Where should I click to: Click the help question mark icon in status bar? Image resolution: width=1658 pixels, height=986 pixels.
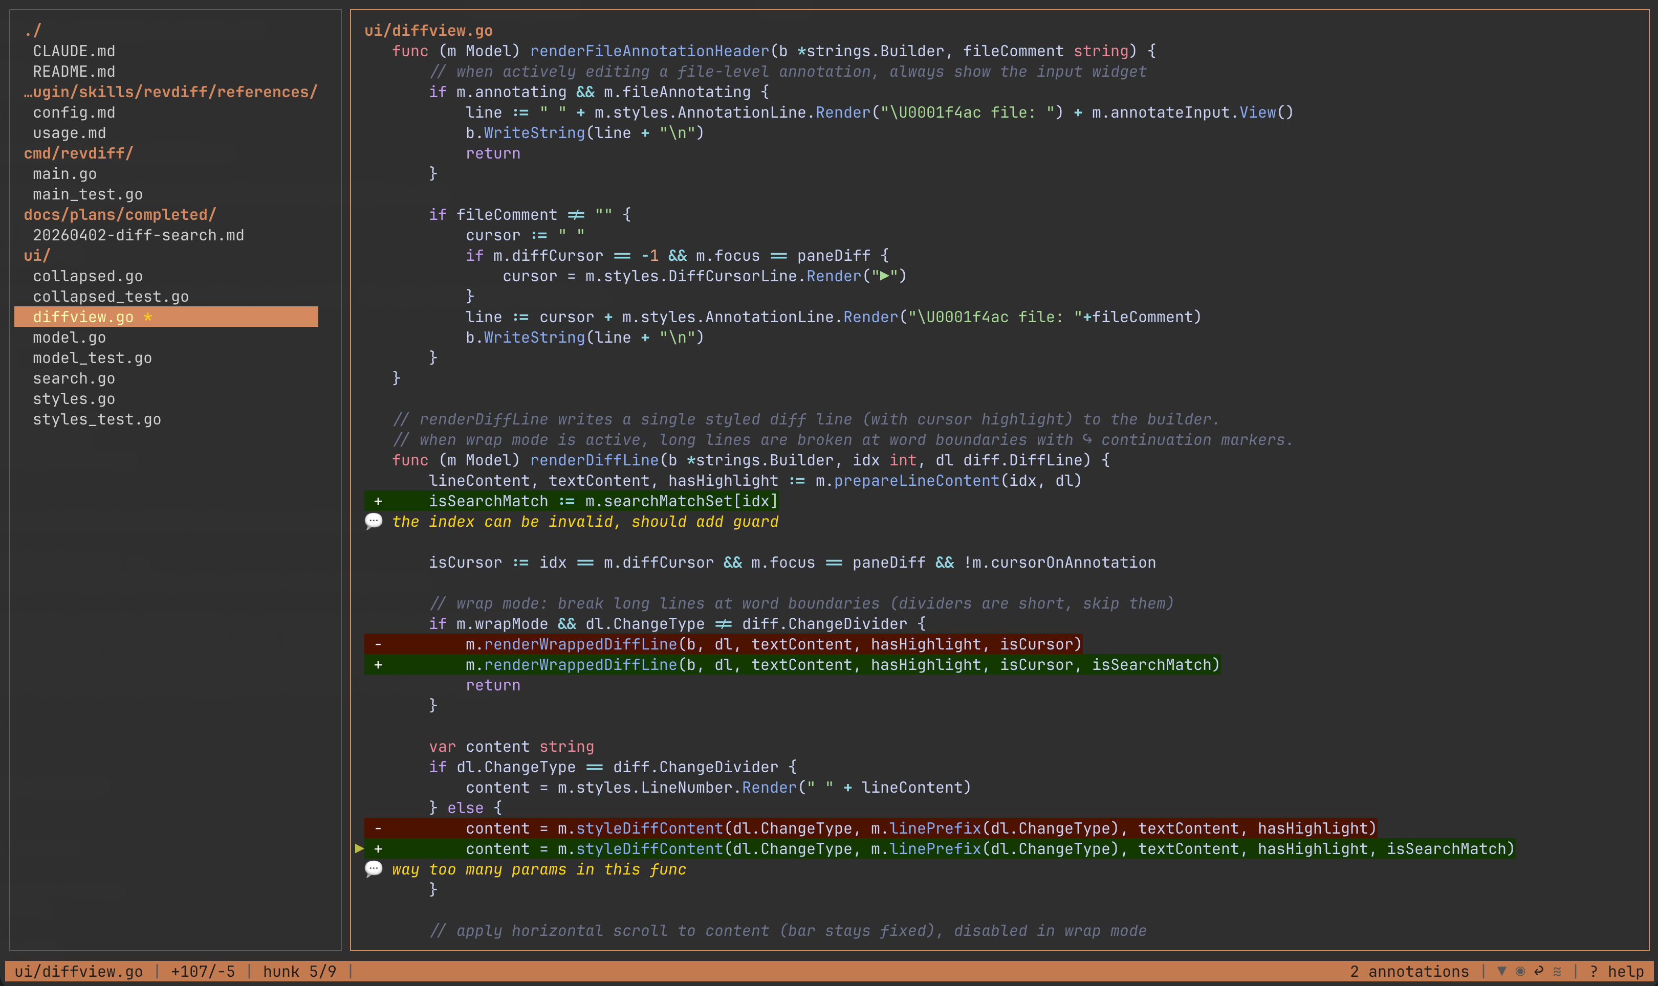pos(1594,971)
